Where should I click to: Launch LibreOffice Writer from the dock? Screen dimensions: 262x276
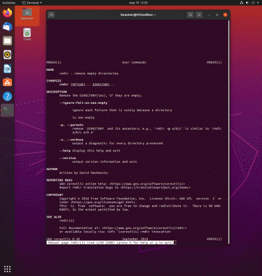(x=7, y=69)
